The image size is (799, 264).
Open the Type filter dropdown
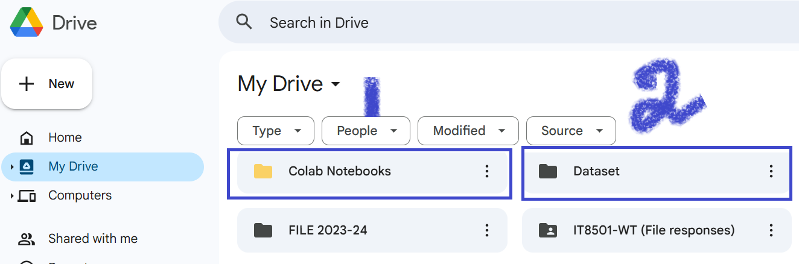(276, 131)
